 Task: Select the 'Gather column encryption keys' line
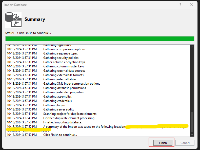[64, 62]
